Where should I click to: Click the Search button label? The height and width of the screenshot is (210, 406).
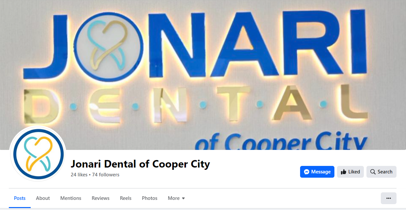(x=385, y=172)
